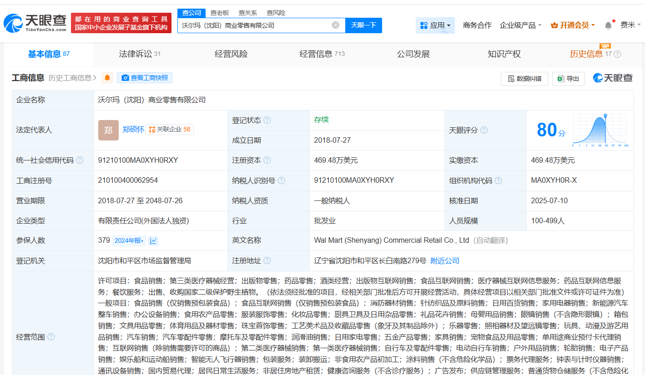Expand the 开通会员 membership menu

pos(573,25)
